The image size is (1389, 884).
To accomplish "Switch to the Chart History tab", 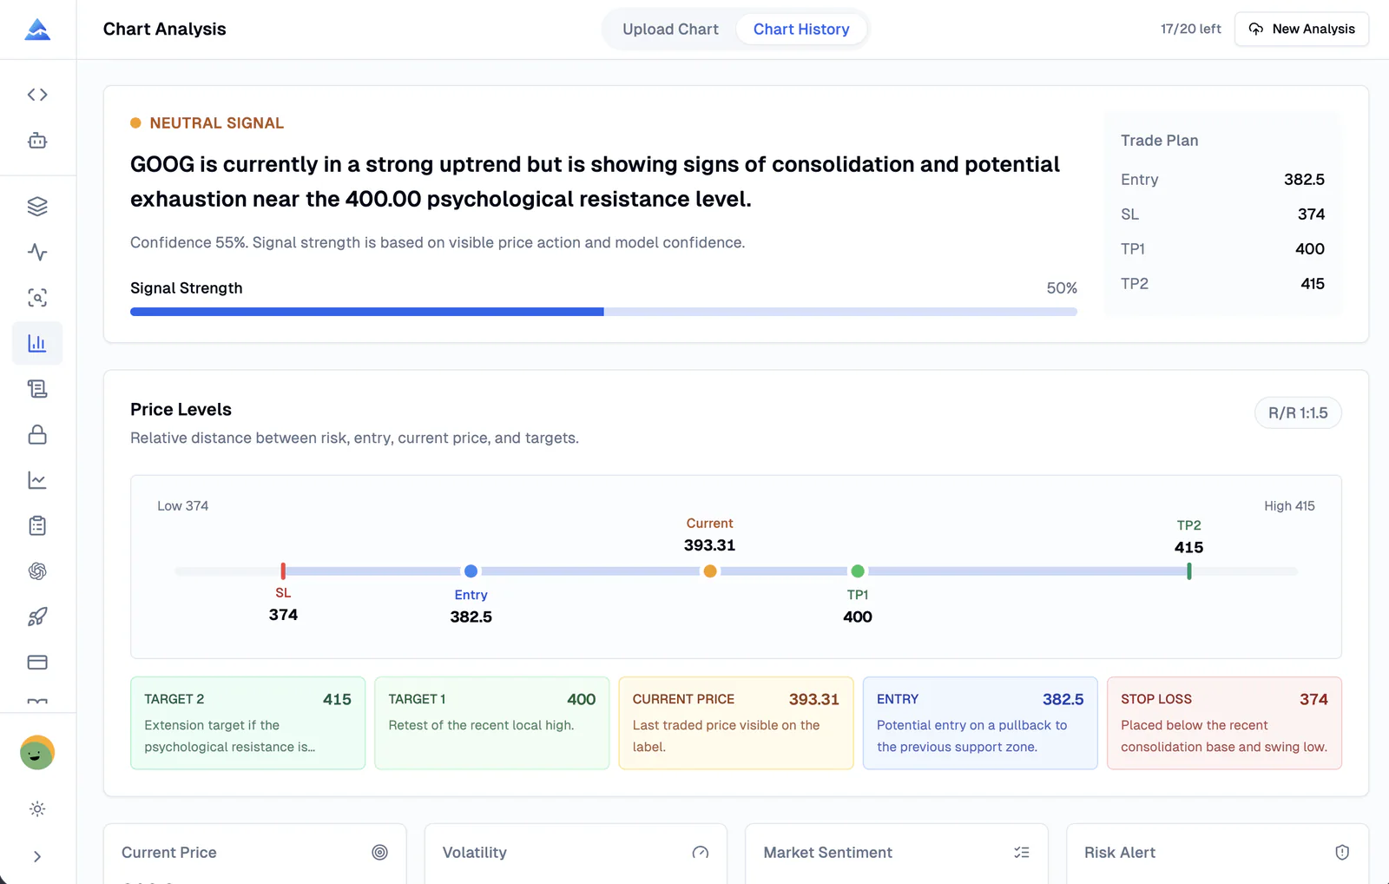I will click(x=801, y=30).
